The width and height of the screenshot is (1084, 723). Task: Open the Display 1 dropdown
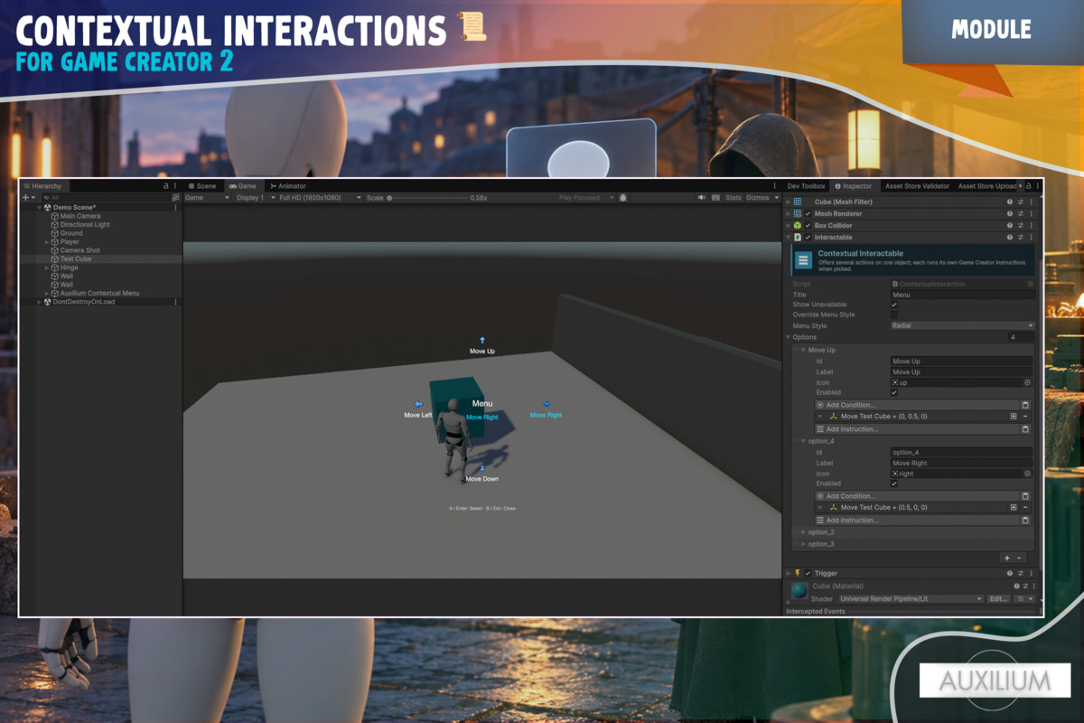point(256,198)
